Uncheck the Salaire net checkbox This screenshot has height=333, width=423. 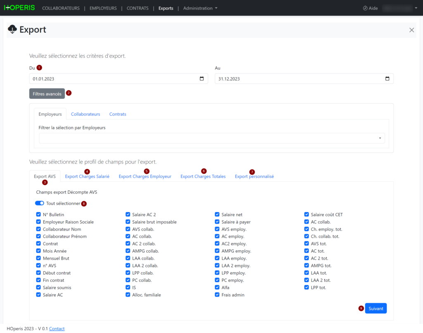tap(217, 214)
